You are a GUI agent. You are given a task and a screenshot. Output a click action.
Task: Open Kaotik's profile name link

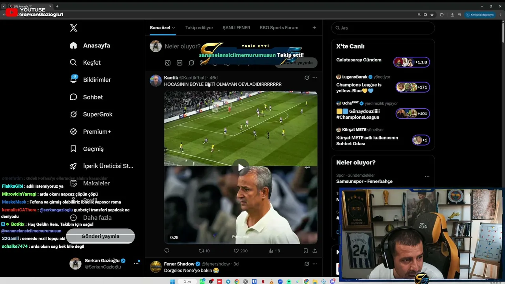point(171,78)
